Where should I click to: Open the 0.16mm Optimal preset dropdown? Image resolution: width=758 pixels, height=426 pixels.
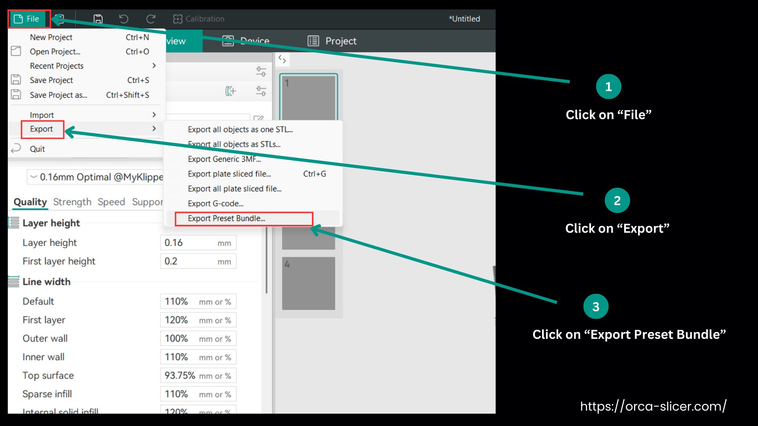click(x=95, y=177)
